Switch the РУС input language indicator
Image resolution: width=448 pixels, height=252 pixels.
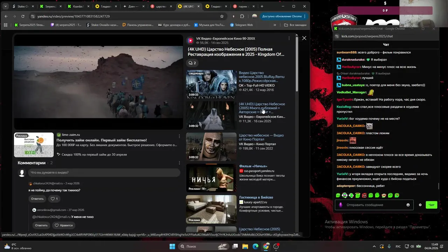click(x=398, y=246)
